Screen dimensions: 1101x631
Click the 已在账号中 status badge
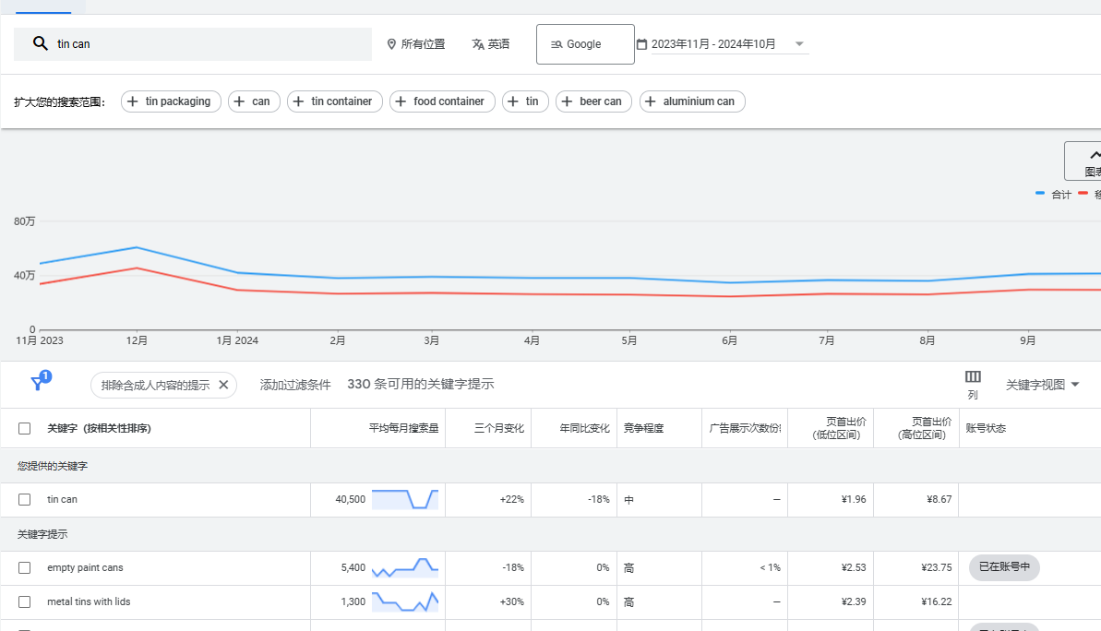pyautogui.click(x=1004, y=567)
